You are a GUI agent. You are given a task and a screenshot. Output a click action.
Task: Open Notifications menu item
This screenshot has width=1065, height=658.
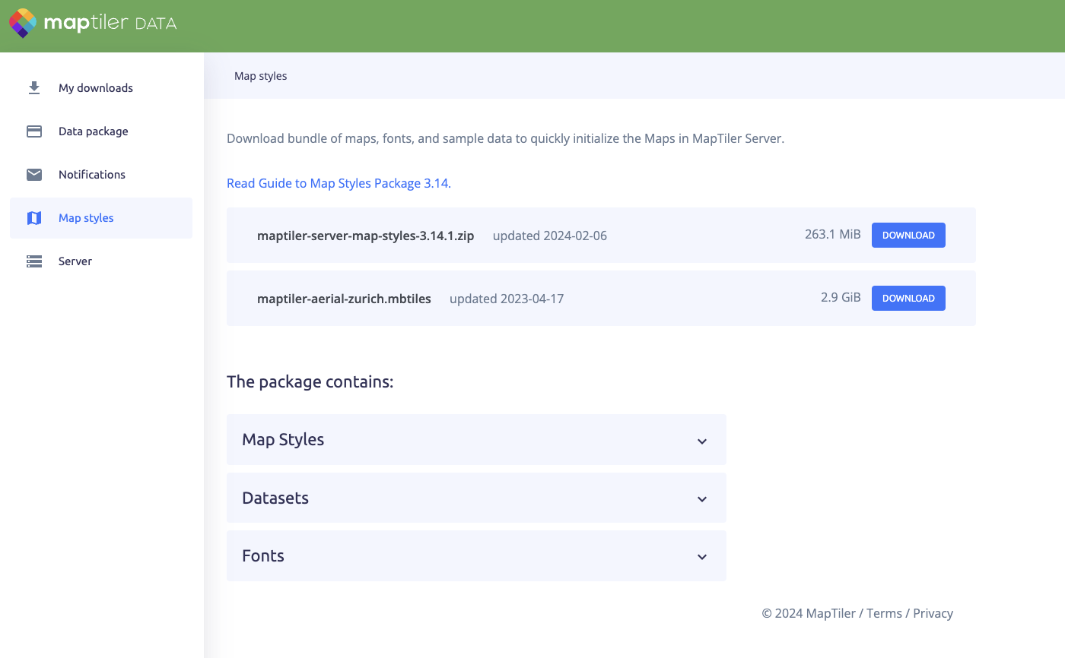click(x=92, y=175)
